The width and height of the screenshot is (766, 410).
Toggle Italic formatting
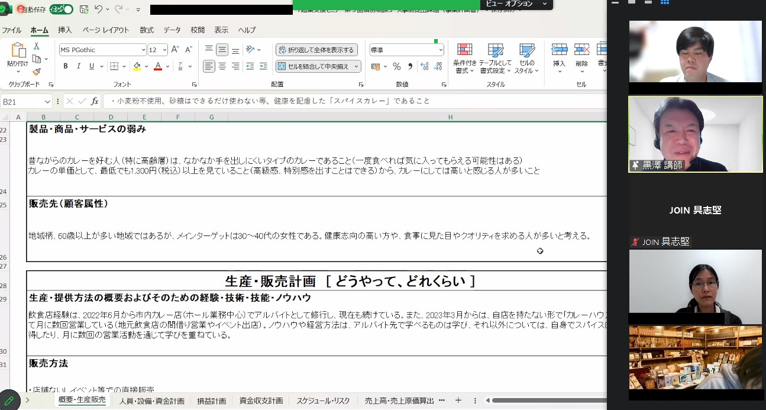(79, 66)
